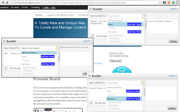Screen dimensions: 180x112
Task: Open folder dropdown arrow in bottom-right popup
Action: tap(143, 83)
